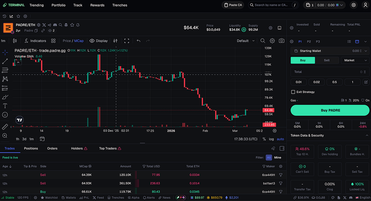Viewport: 371px width, 201px height.
Task: Toggle the log scale on chart
Action: (x=271, y=139)
